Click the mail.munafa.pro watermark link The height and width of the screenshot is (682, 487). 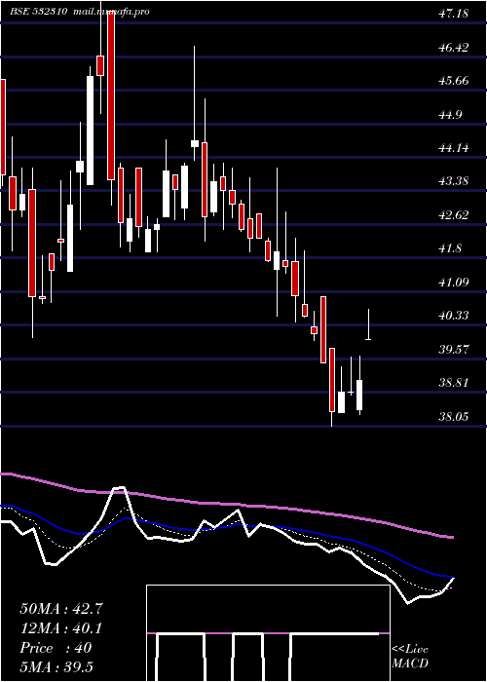110,12
